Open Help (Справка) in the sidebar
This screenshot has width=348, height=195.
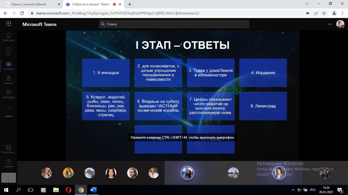tap(9, 163)
